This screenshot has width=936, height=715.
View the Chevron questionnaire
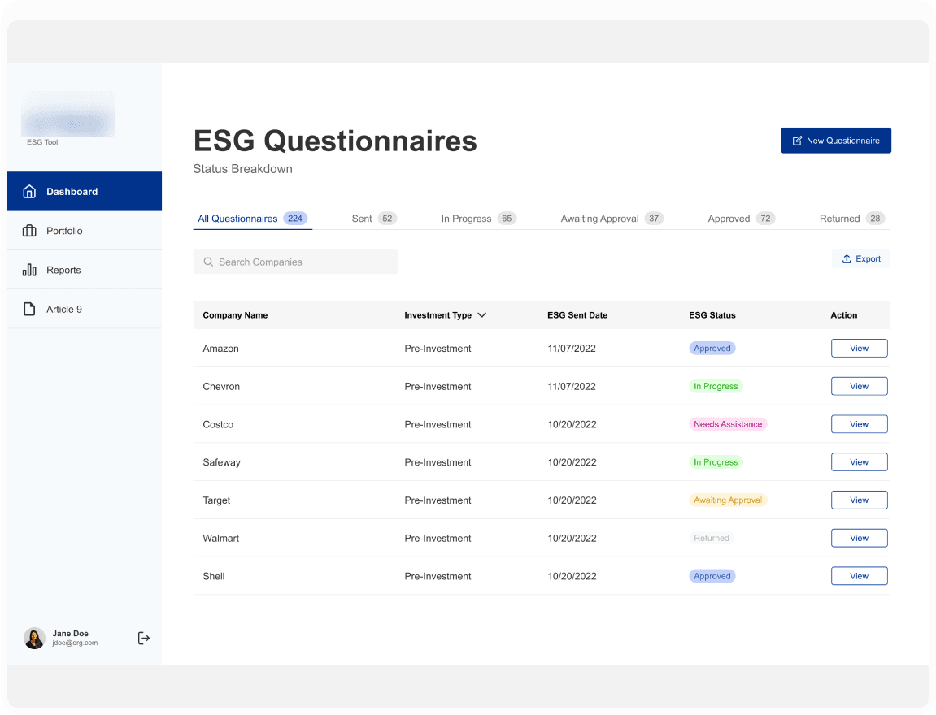859,386
